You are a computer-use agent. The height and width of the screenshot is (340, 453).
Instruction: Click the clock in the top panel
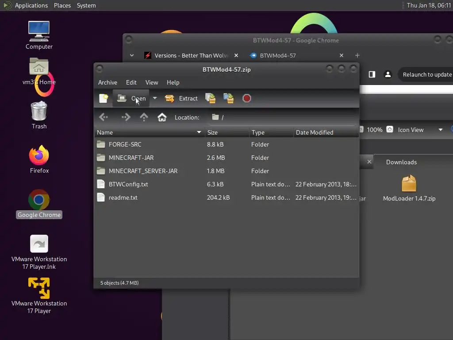(429, 5)
